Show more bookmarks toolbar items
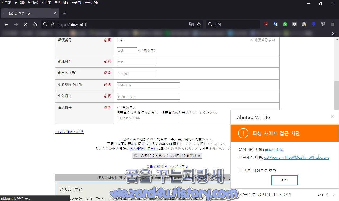This screenshot has height=201, width=339. click(x=333, y=33)
